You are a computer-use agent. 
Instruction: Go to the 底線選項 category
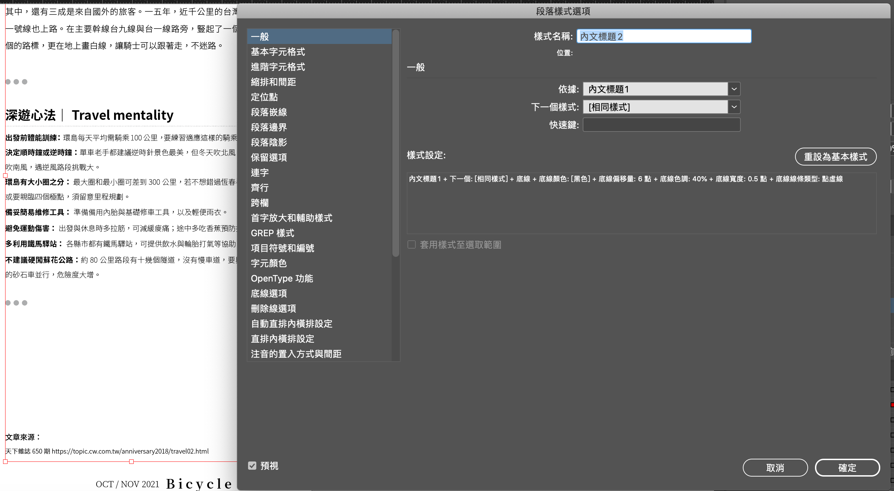click(x=269, y=294)
